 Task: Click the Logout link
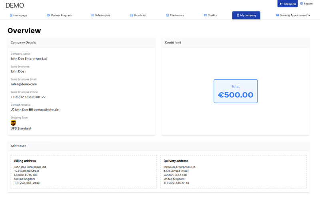(x=308, y=4)
